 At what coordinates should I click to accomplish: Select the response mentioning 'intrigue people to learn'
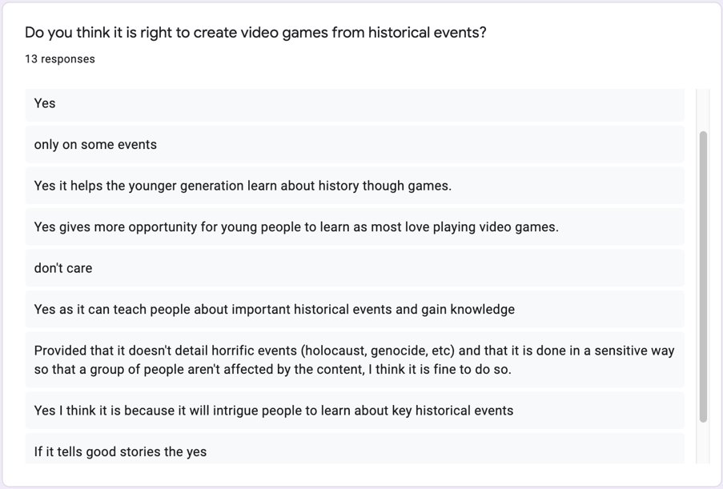[355, 411]
